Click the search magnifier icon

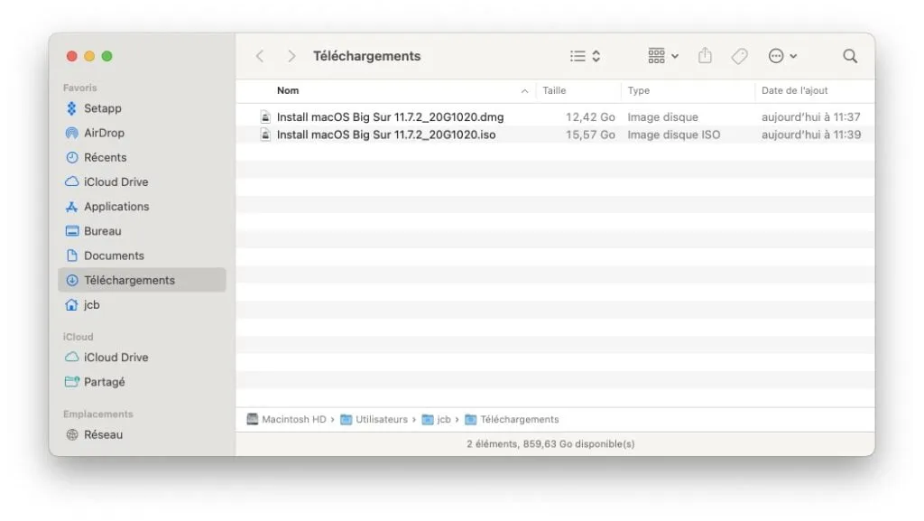click(x=850, y=56)
